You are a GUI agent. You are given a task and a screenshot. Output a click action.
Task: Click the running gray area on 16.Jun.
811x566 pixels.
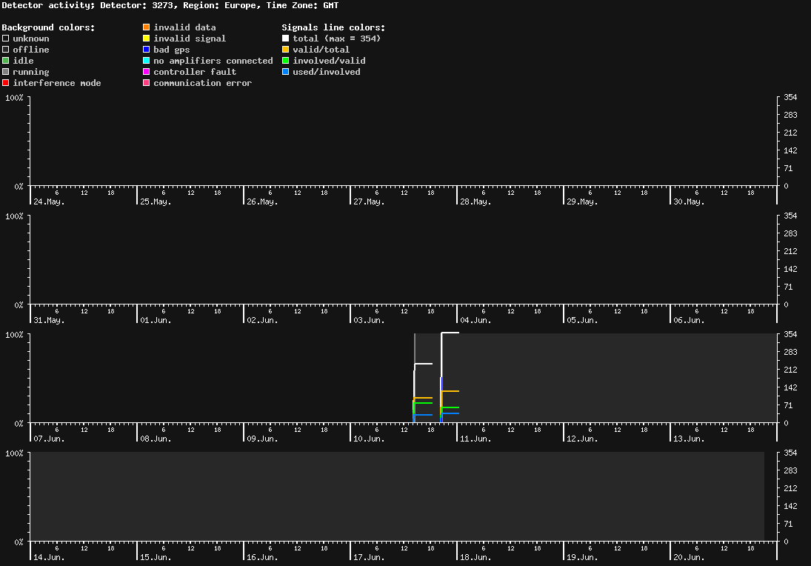pos(297,496)
